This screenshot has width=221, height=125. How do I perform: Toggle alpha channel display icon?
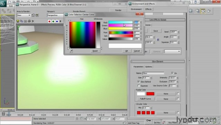click(x=61, y=22)
